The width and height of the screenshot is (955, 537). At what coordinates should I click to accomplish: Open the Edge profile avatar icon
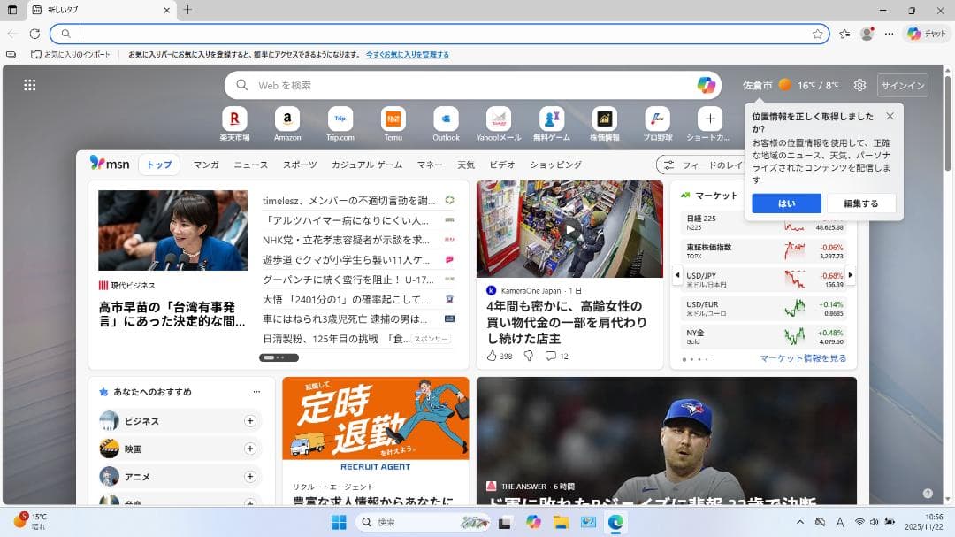pyautogui.click(x=867, y=34)
